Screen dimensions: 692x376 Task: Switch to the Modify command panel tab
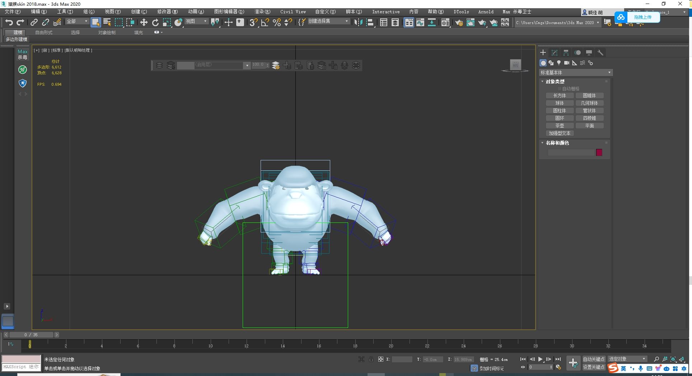tap(555, 52)
